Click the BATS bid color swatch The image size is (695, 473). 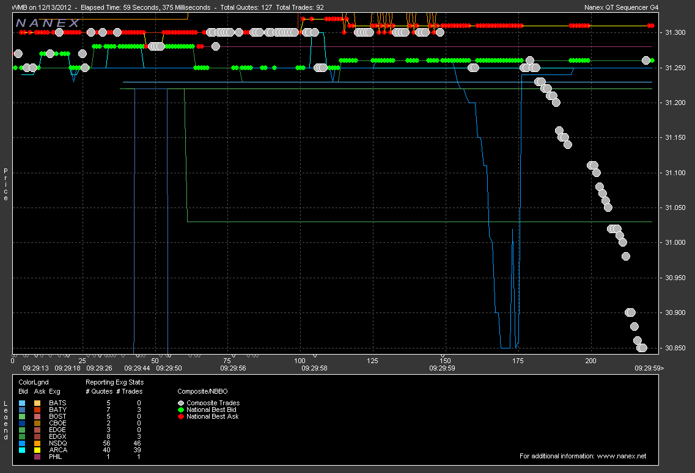tap(22, 403)
